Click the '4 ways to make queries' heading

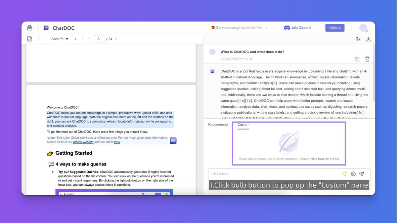81,164
